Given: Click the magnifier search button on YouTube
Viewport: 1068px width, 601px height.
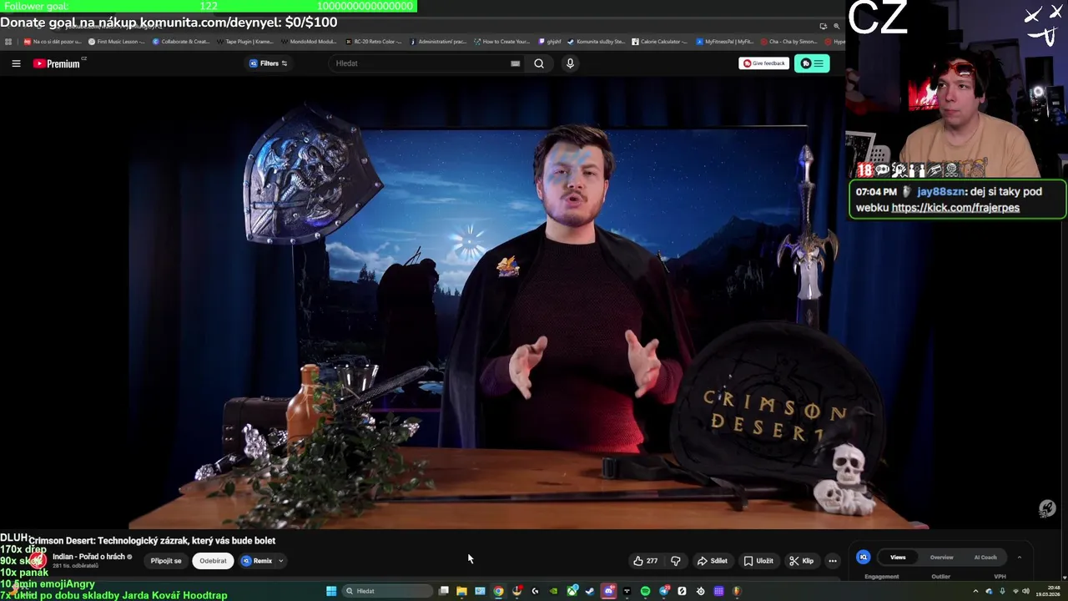Looking at the screenshot, I should point(539,63).
